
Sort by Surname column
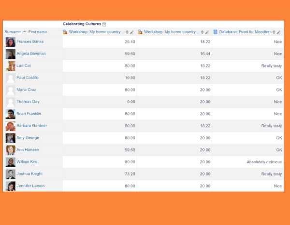click(13, 32)
